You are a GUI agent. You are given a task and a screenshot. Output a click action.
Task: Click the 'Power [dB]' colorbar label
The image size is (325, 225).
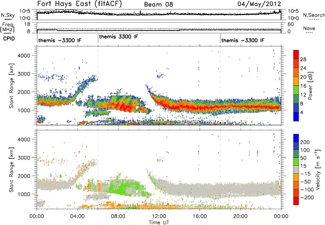(x=310, y=86)
